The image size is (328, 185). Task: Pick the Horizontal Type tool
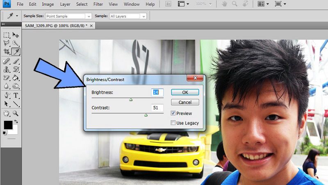[x=16, y=95]
